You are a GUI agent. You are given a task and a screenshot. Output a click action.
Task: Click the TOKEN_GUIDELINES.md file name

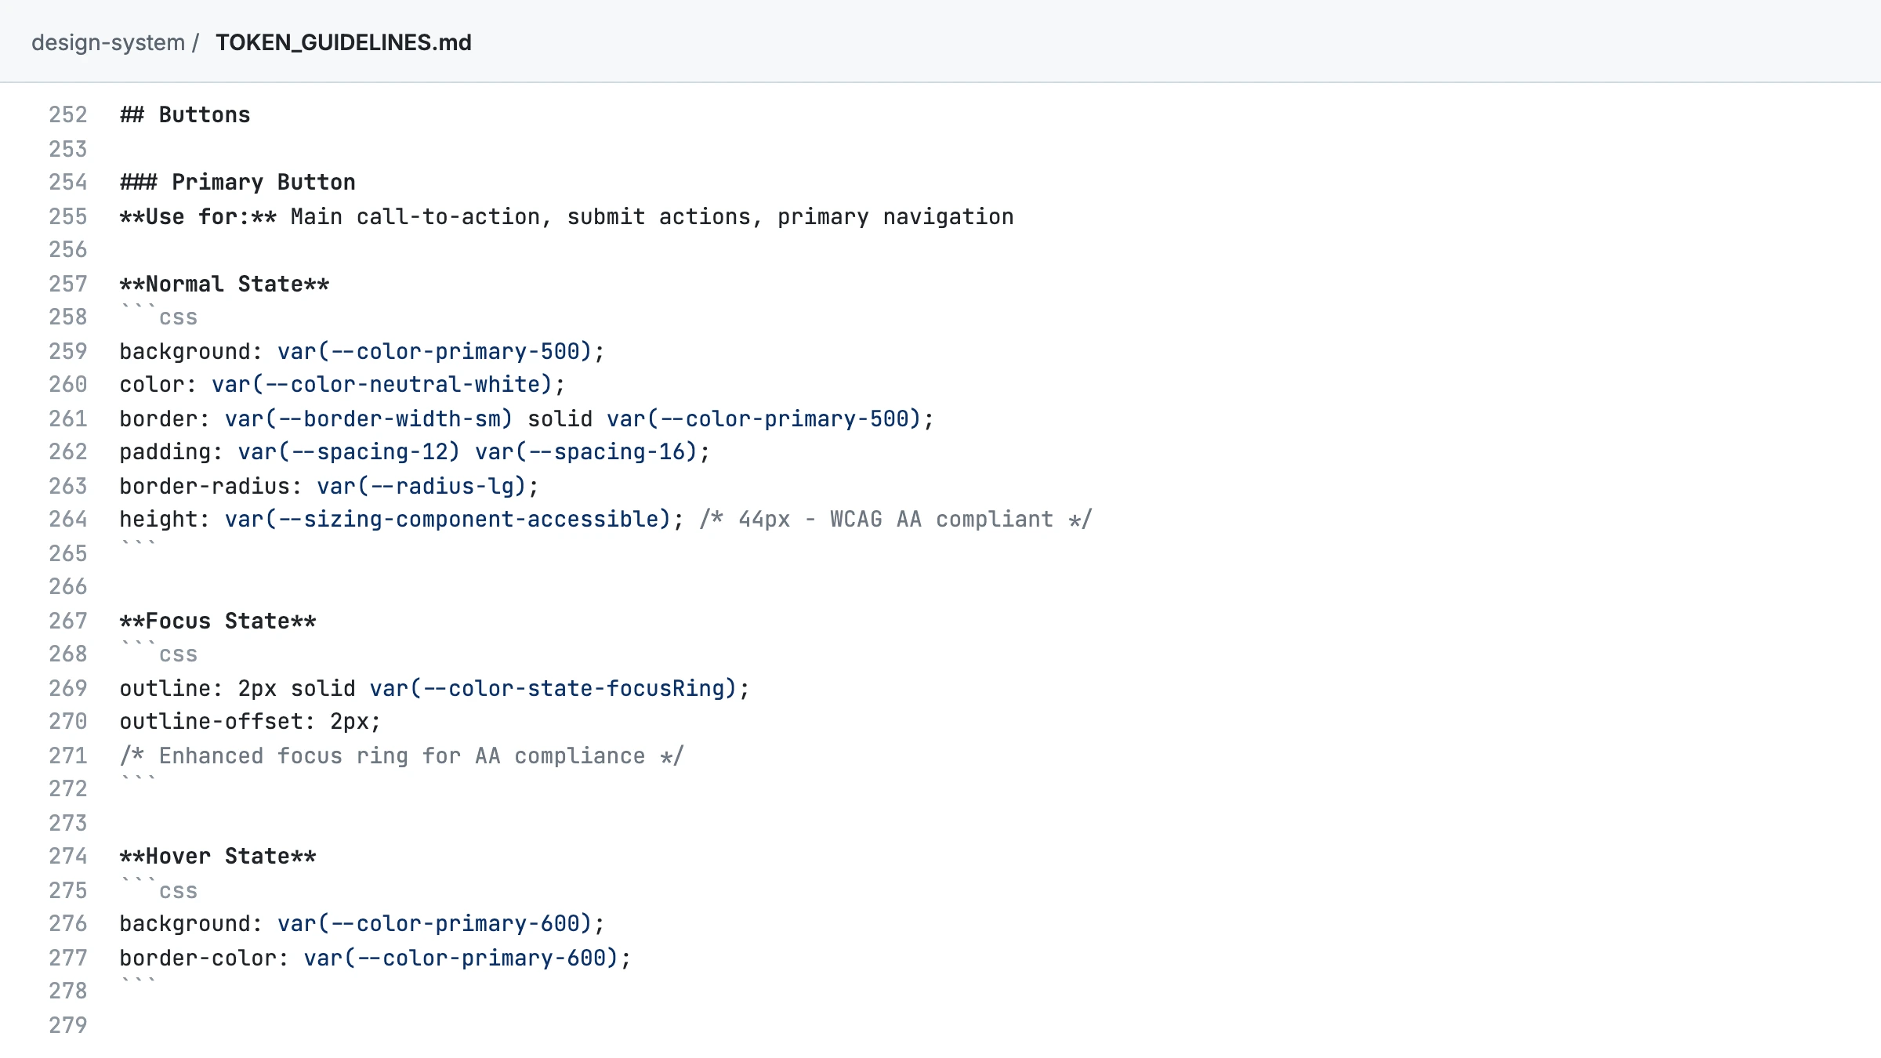343,42
